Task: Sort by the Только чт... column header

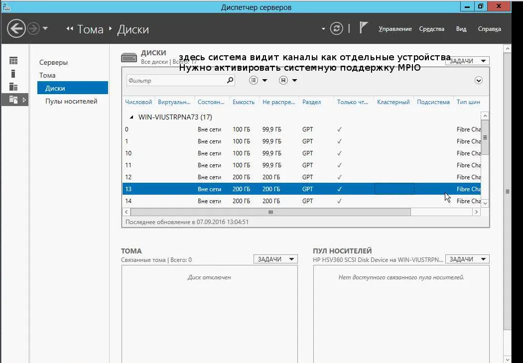Action: [x=353, y=102]
